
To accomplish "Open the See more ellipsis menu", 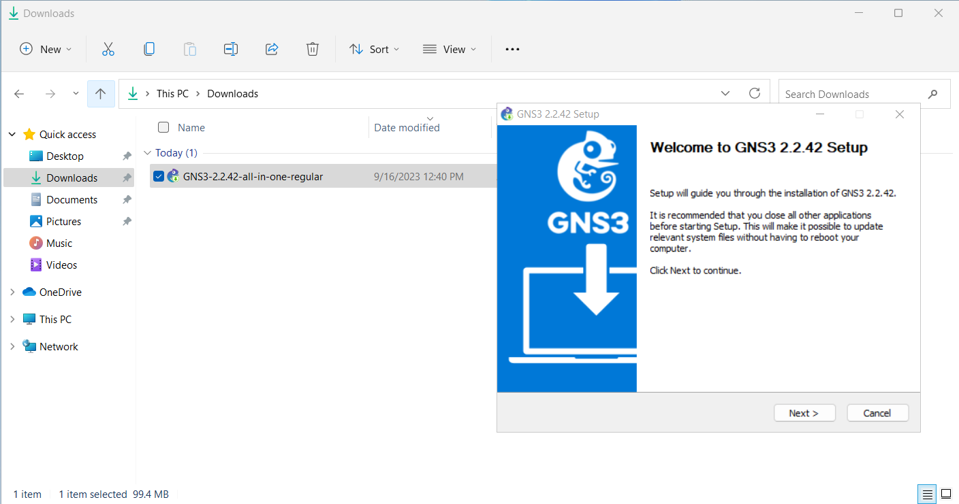I will click(512, 49).
